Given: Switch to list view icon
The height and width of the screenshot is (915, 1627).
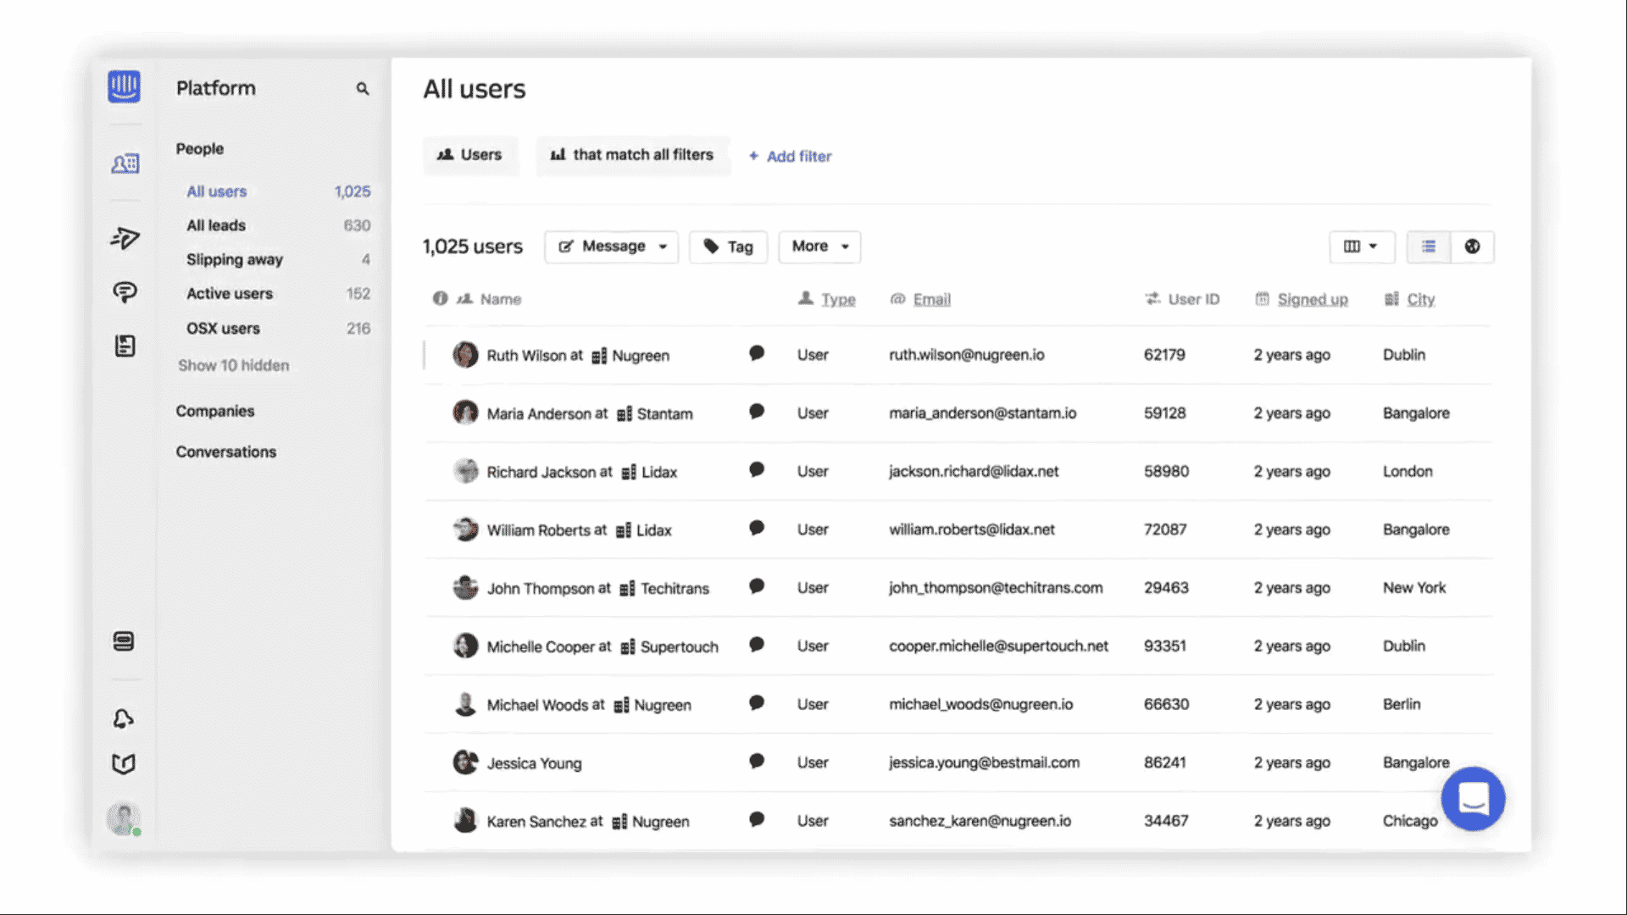Looking at the screenshot, I should (x=1429, y=247).
